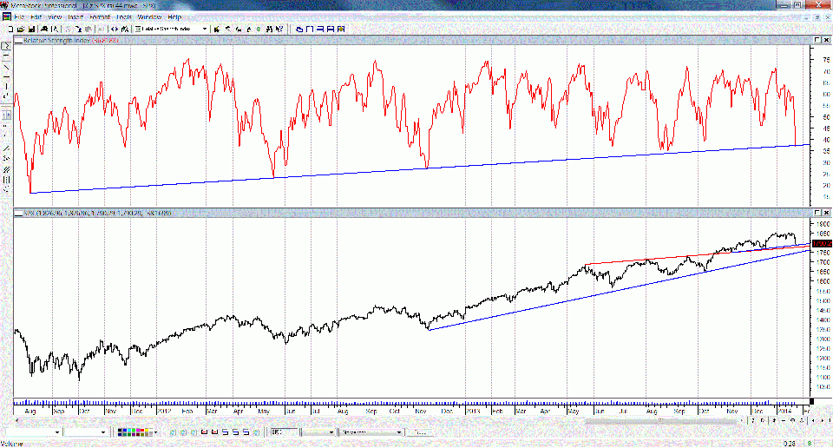Open the File menu
Viewport: 833px width, 448px height.
20,17
